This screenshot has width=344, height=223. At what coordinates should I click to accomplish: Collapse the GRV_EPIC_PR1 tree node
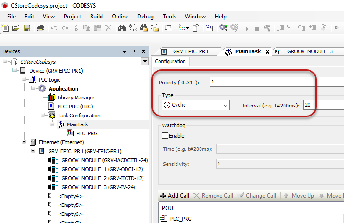pos(33,151)
